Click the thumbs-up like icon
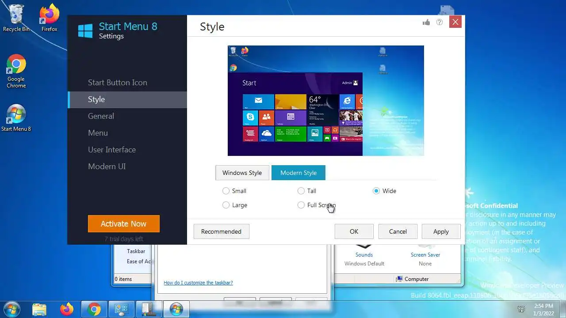 tap(426, 22)
